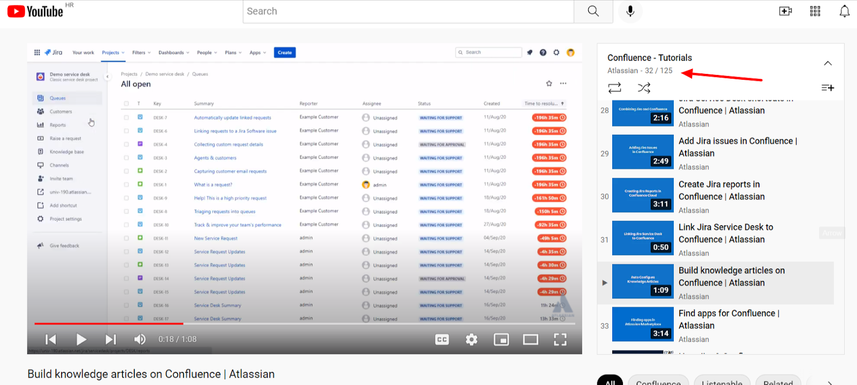Activate the miniplayer icon
Screen dimensions: 857x385
pos(501,339)
